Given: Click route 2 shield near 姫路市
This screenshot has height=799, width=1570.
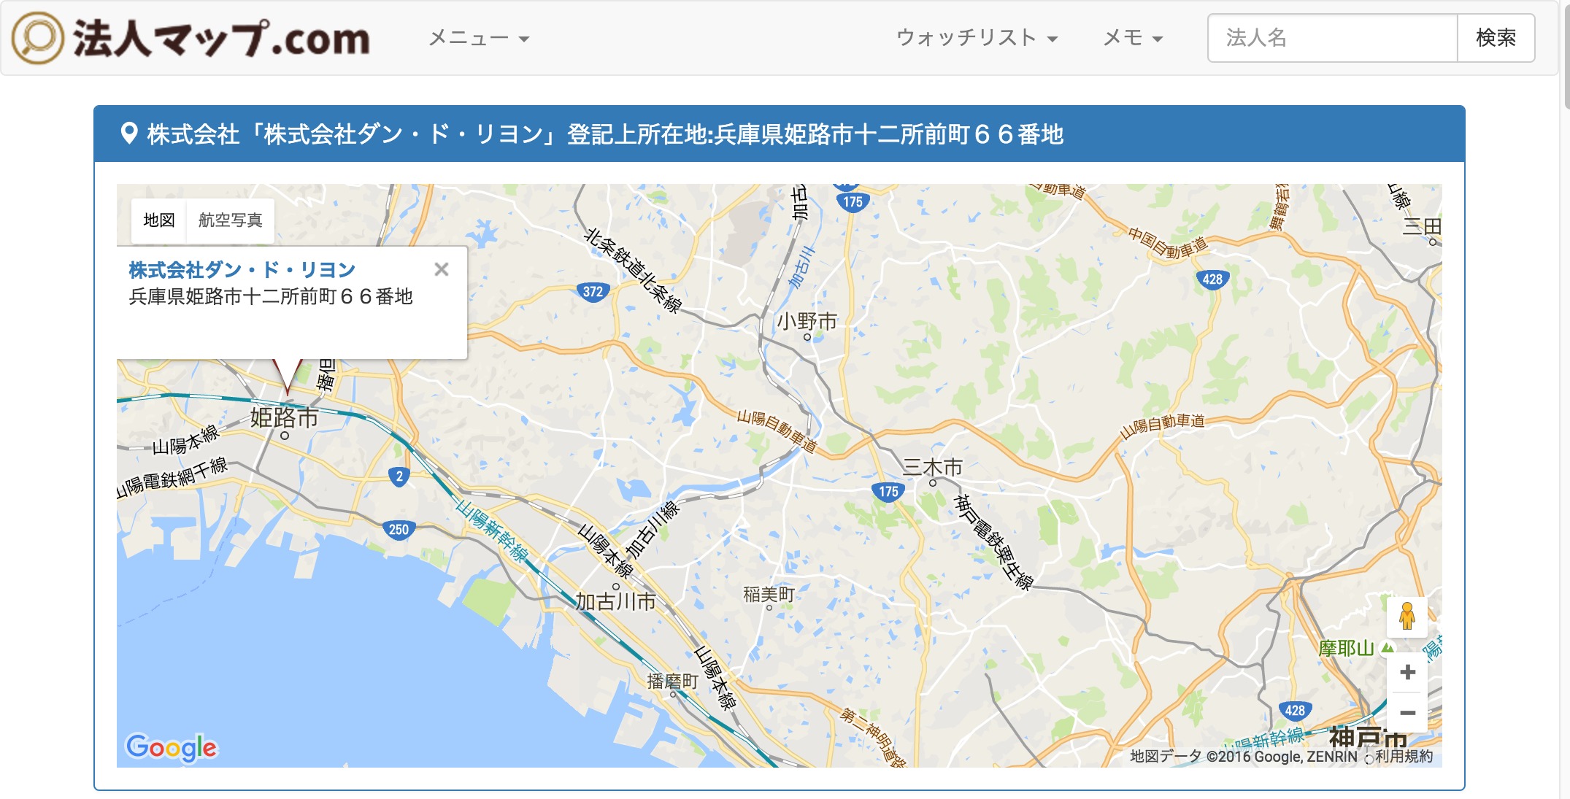Looking at the screenshot, I should click(x=399, y=476).
